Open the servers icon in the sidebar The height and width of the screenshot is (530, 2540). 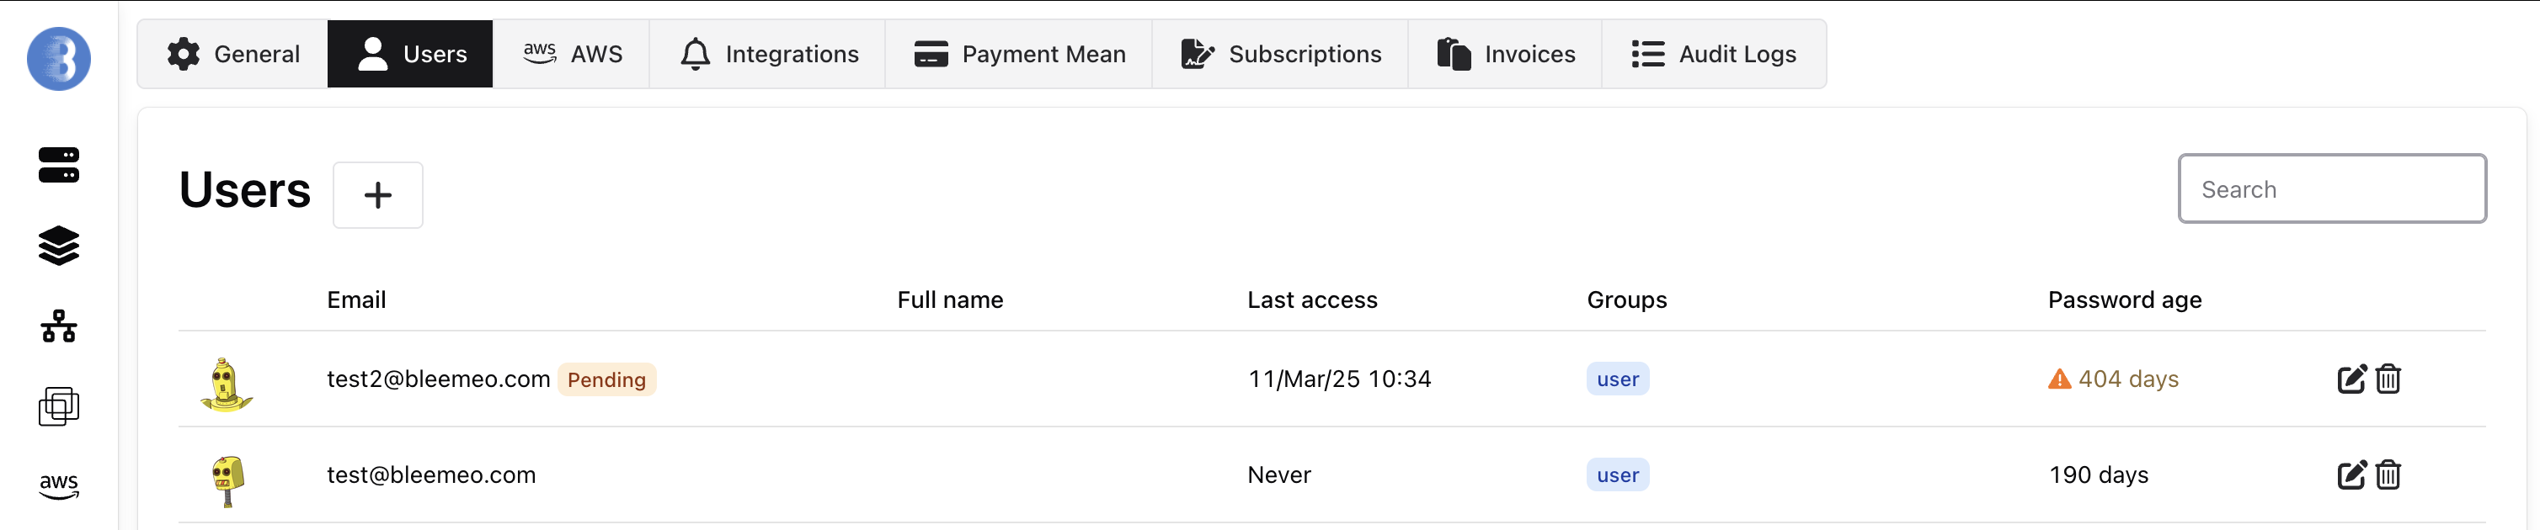point(58,166)
